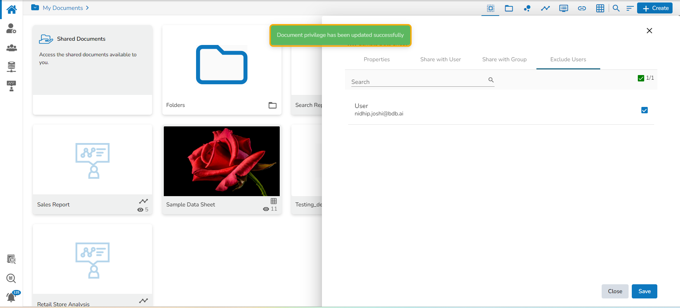Click the Home icon in sidebar

[x=11, y=10]
